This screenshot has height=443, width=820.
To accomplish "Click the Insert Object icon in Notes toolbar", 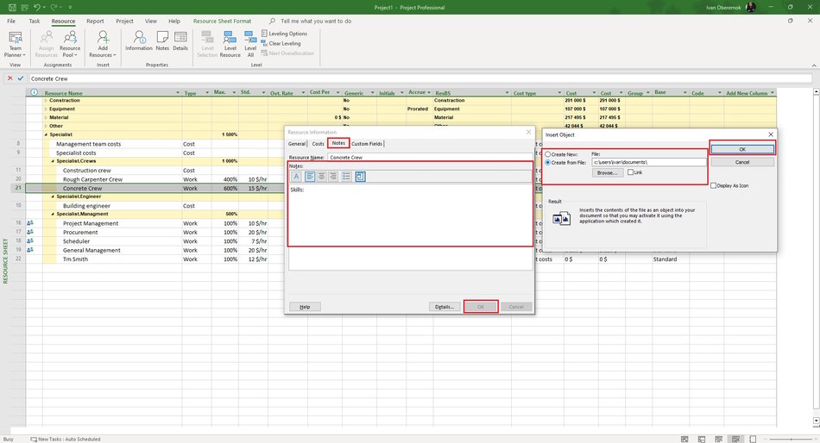I will (x=360, y=177).
